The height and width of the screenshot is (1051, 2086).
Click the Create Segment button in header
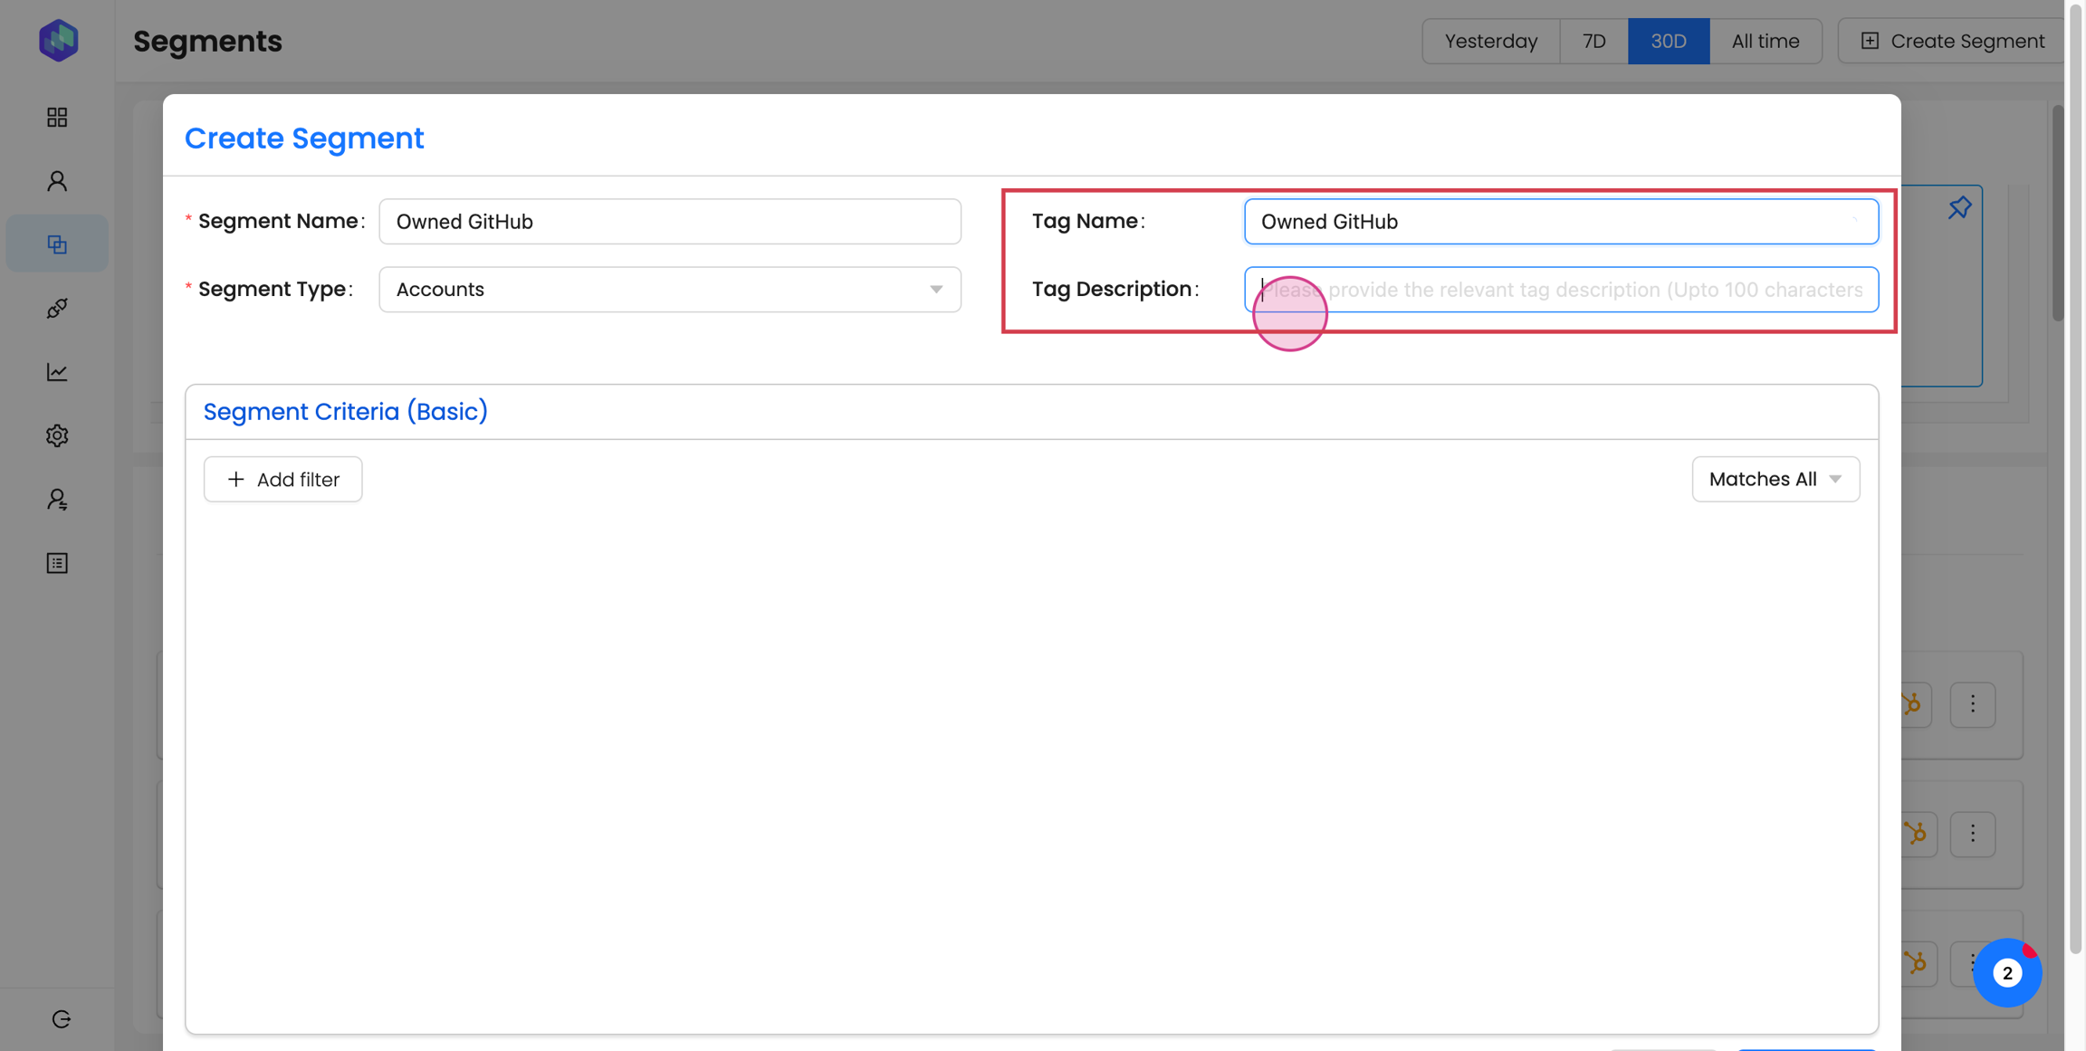pyautogui.click(x=1952, y=41)
